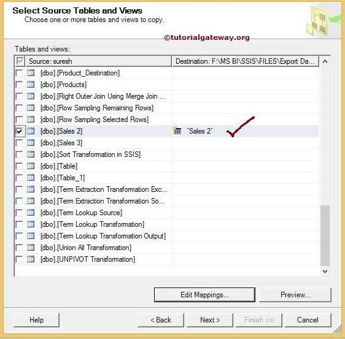Check the [dbo].[Products] checkbox
This screenshot has height=339, width=345.
(19, 85)
